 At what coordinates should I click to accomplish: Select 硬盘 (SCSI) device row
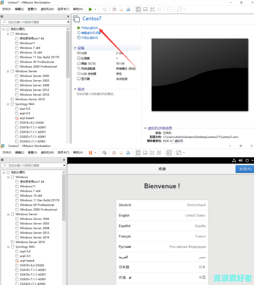pos(107,63)
